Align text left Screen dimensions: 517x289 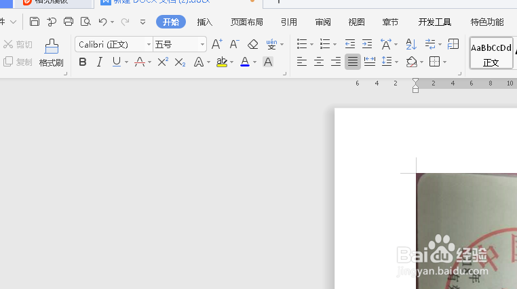(302, 62)
